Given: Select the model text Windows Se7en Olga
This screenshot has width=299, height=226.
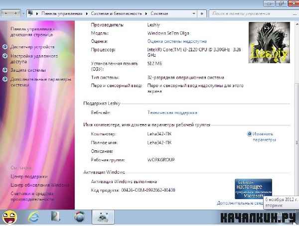Looking at the screenshot, I should point(168,33).
